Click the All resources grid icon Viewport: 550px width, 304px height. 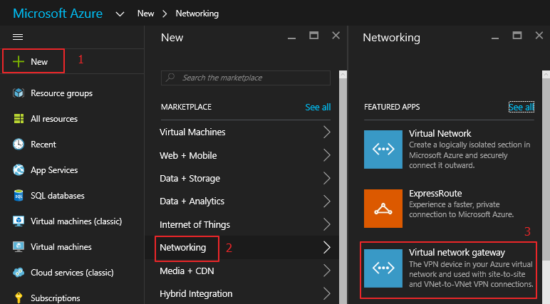(x=19, y=118)
